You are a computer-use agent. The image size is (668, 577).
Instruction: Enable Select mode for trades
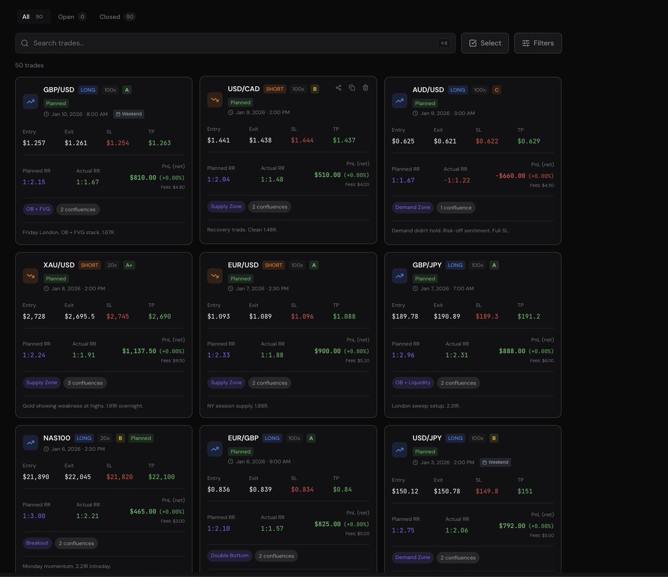click(x=484, y=43)
